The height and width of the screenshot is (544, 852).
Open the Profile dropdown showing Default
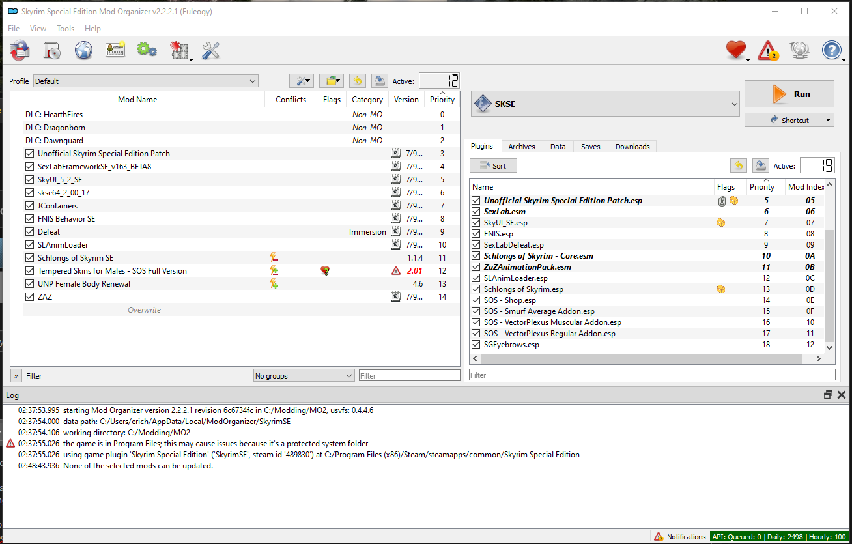[x=146, y=81]
